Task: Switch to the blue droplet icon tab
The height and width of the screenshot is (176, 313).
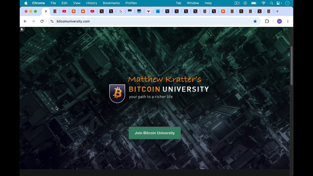Action: coord(158,11)
